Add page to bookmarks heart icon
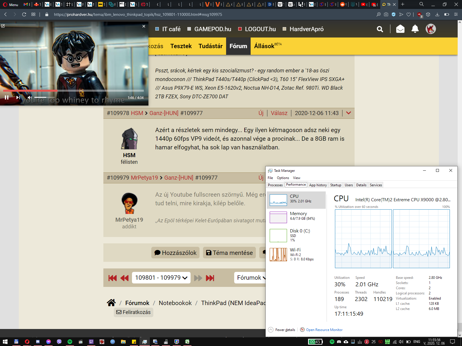This screenshot has width=462, height=346. [x=409, y=14]
